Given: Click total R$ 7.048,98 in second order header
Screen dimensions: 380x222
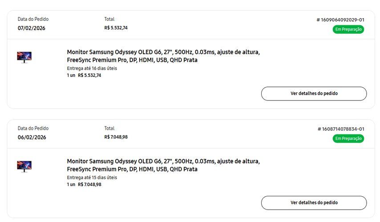Looking at the screenshot, I should (x=116, y=137).
